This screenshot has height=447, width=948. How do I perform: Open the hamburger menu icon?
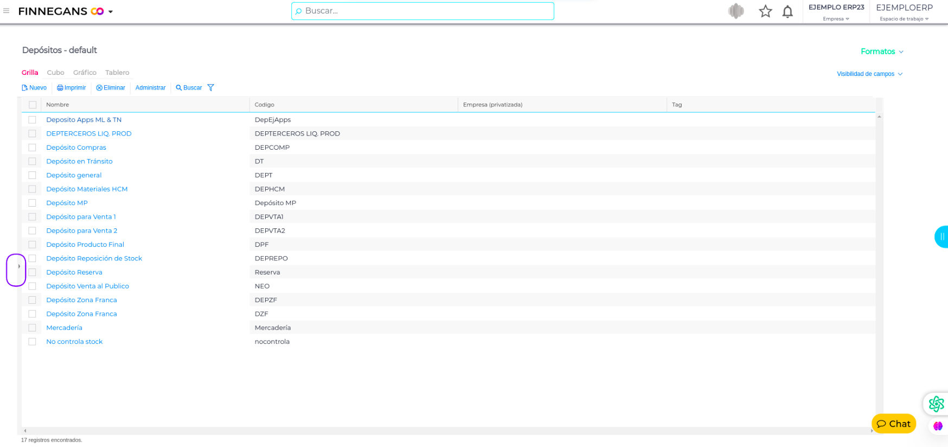[x=7, y=11]
